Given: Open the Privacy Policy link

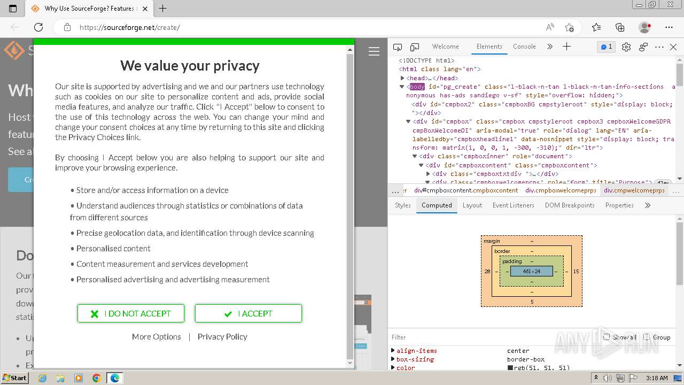Looking at the screenshot, I should (222, 336).
